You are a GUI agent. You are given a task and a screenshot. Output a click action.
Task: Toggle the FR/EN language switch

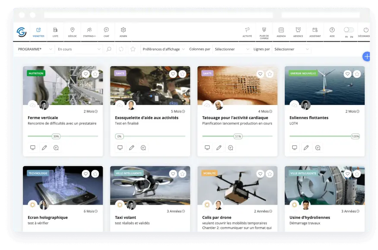349,30
